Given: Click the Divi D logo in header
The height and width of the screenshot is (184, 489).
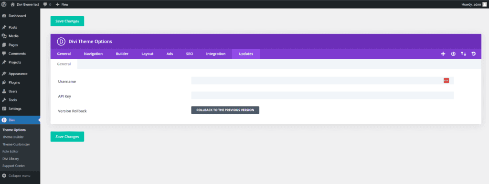Looking at the screenshot, I should [61, 42].
